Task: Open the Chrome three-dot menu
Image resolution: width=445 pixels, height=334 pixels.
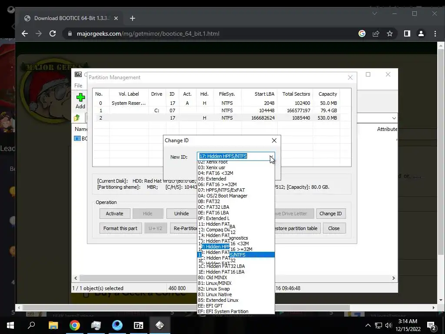Action: (435, 33)
